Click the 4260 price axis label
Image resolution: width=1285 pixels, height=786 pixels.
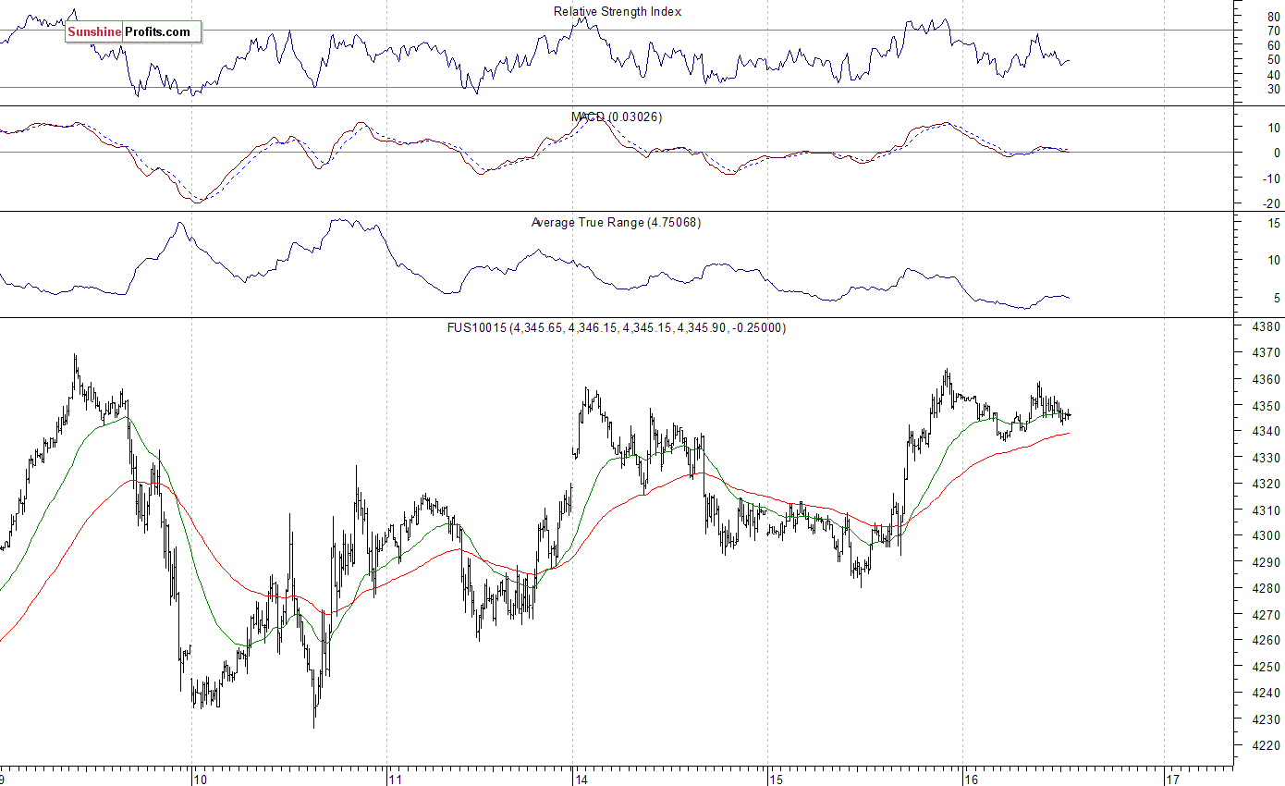click(x=1265, y=641)
